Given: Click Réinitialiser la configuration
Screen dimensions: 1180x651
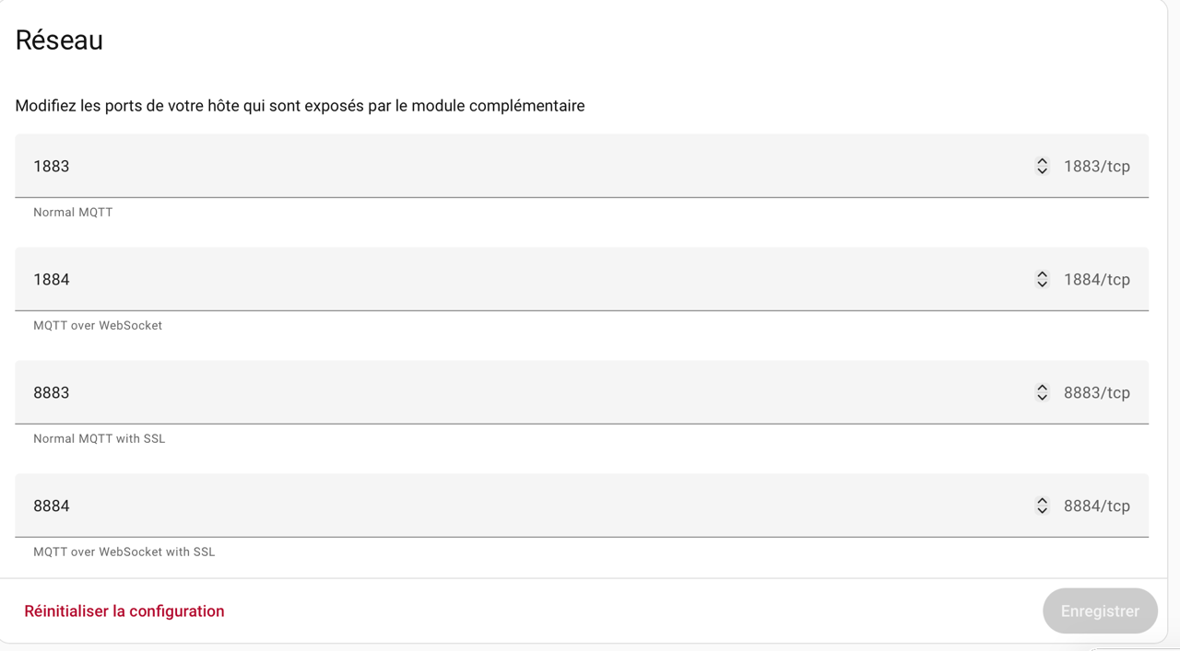Looking at the screenshot, I should point(124,611).
